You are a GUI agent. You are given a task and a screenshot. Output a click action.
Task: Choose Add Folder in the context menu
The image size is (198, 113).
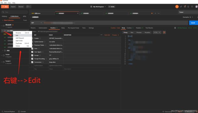coord(23,41)
